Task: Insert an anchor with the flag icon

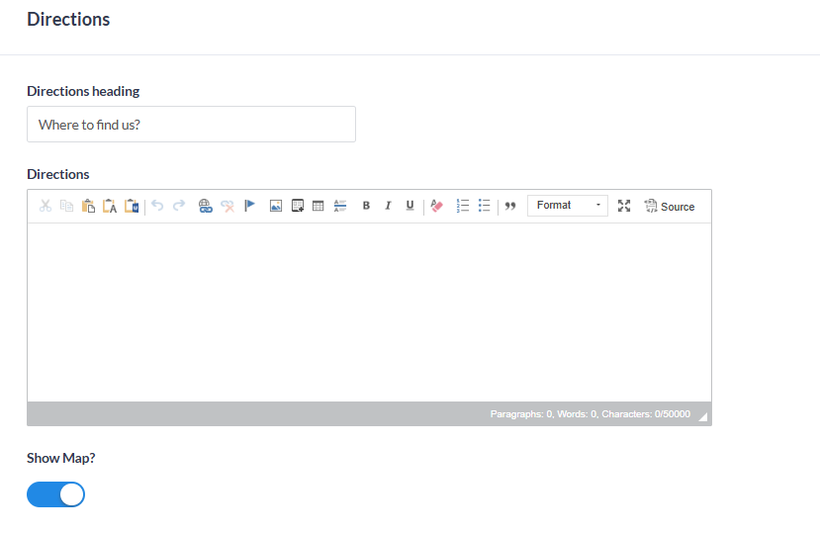Action: (x=249, y=206)
